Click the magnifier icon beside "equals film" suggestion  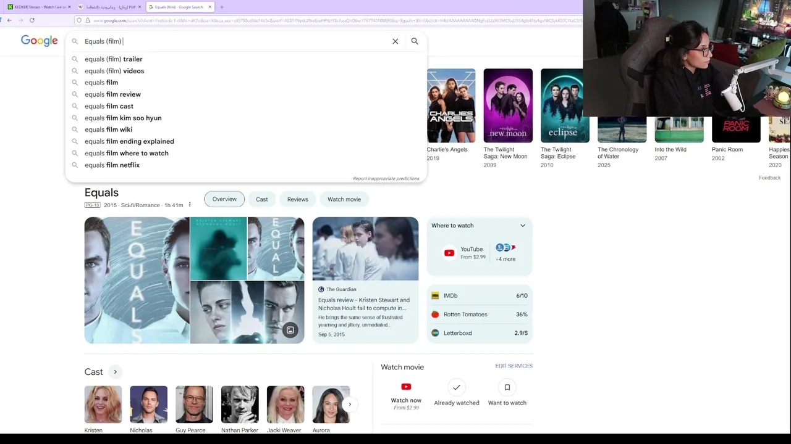pos(75,83)
